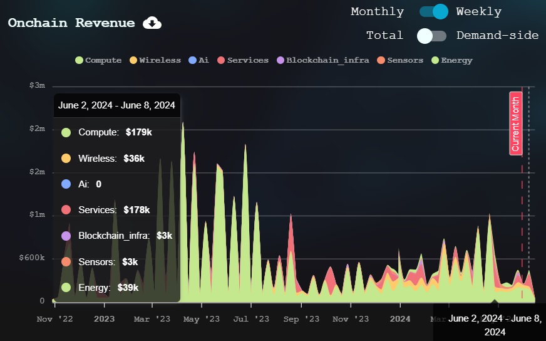The image size is (546, 341).
Task: Click the Wireless legend yellow dot
Action: 133,60
